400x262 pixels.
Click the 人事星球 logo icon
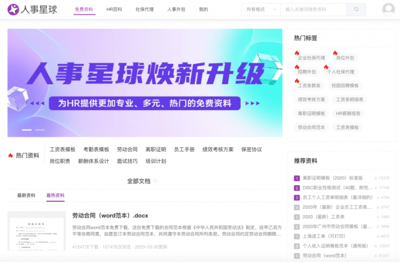[14, 9]
